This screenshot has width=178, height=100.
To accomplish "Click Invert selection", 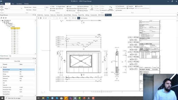I will (69, 7).
